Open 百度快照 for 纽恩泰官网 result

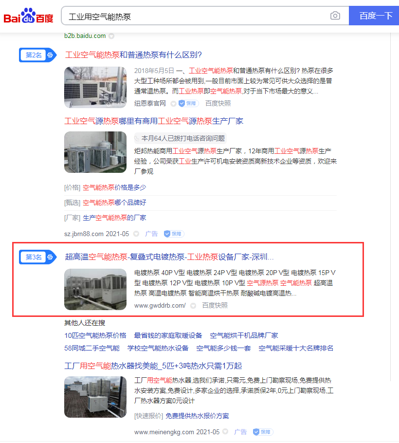pos(218,103)
